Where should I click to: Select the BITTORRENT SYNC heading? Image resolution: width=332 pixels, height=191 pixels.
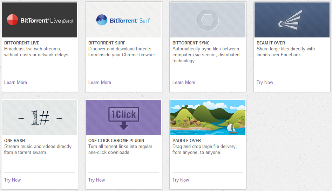(191, 43)
